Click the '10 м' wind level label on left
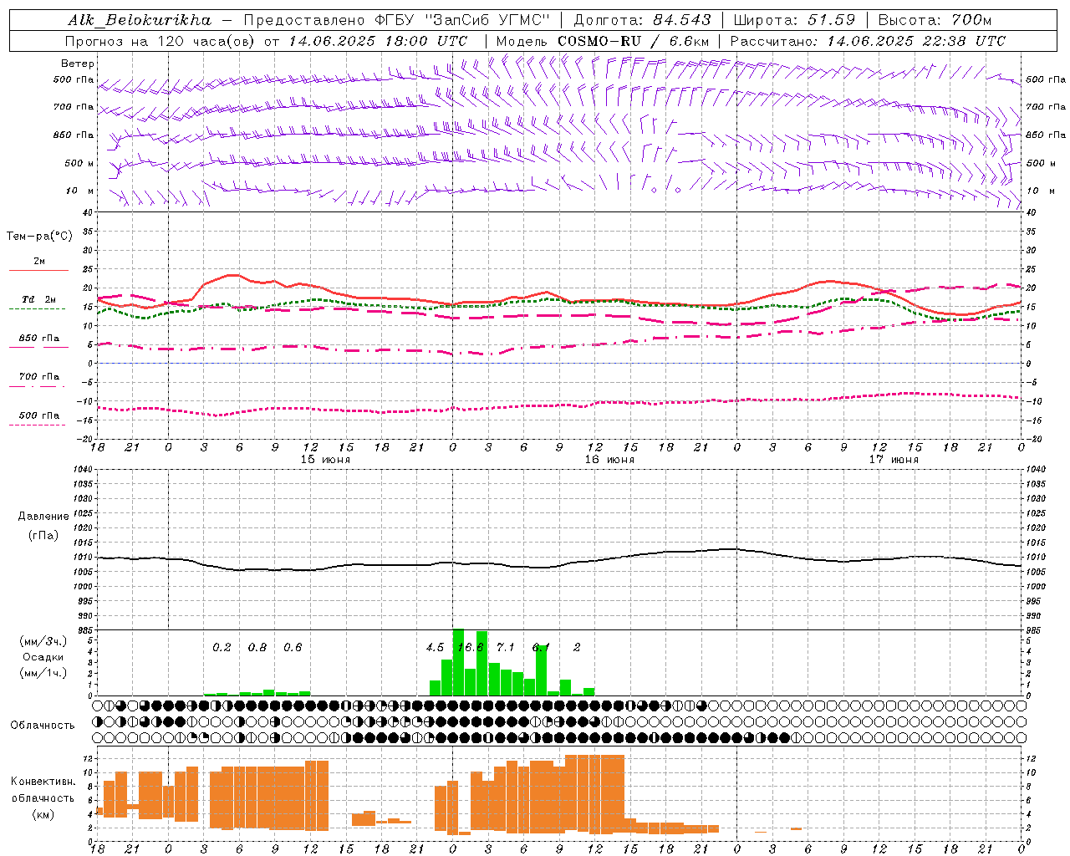Screen dimensions: 1070x856 80,191
